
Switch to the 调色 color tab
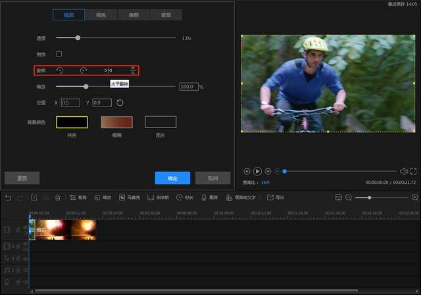click(101, 15)
